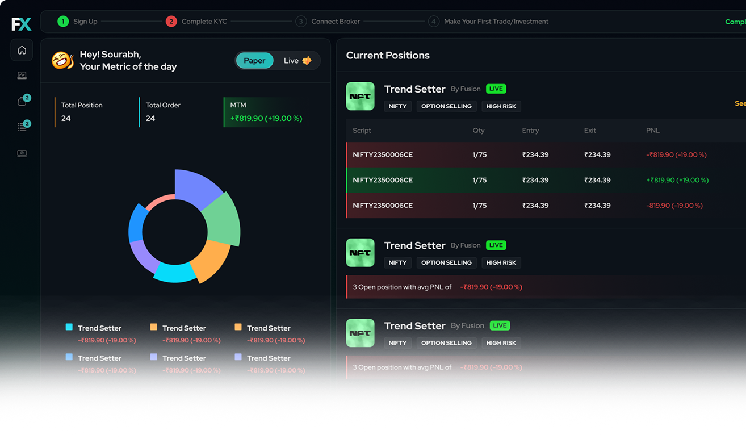Open the Home page from the sidebar
The width and height of the screenshot is (746, 443).
[x=22, y=50]
